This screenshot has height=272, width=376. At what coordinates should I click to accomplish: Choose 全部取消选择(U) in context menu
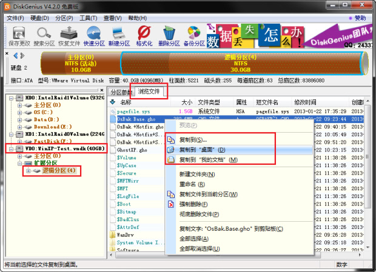click(x=240, y=248)
